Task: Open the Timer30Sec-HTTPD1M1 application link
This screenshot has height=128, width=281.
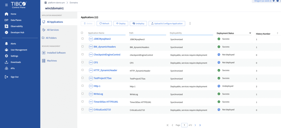Action: pos(106,102)
